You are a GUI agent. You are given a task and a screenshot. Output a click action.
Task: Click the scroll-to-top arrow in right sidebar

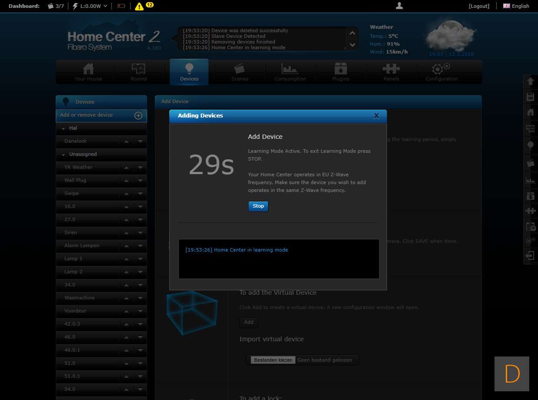530,81
